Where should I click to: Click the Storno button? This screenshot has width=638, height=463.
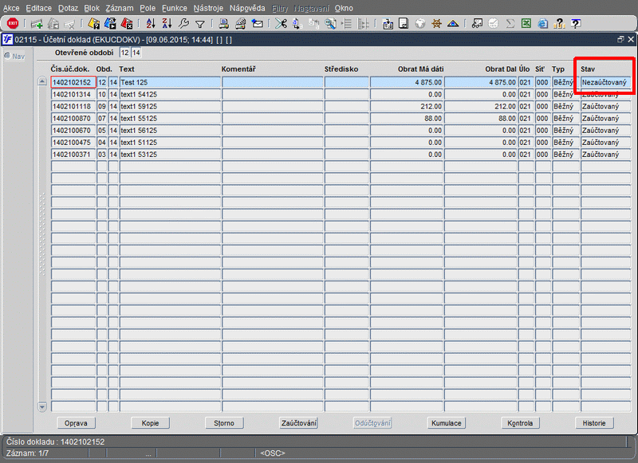[224, 423]
